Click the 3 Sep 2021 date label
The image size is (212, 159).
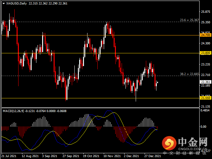(x=49, y=156)
